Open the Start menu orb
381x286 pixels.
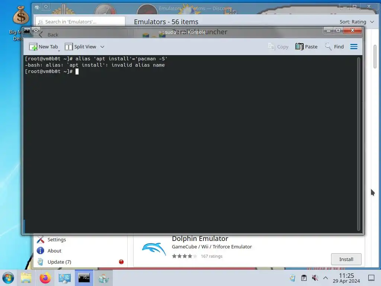point(8,278)
